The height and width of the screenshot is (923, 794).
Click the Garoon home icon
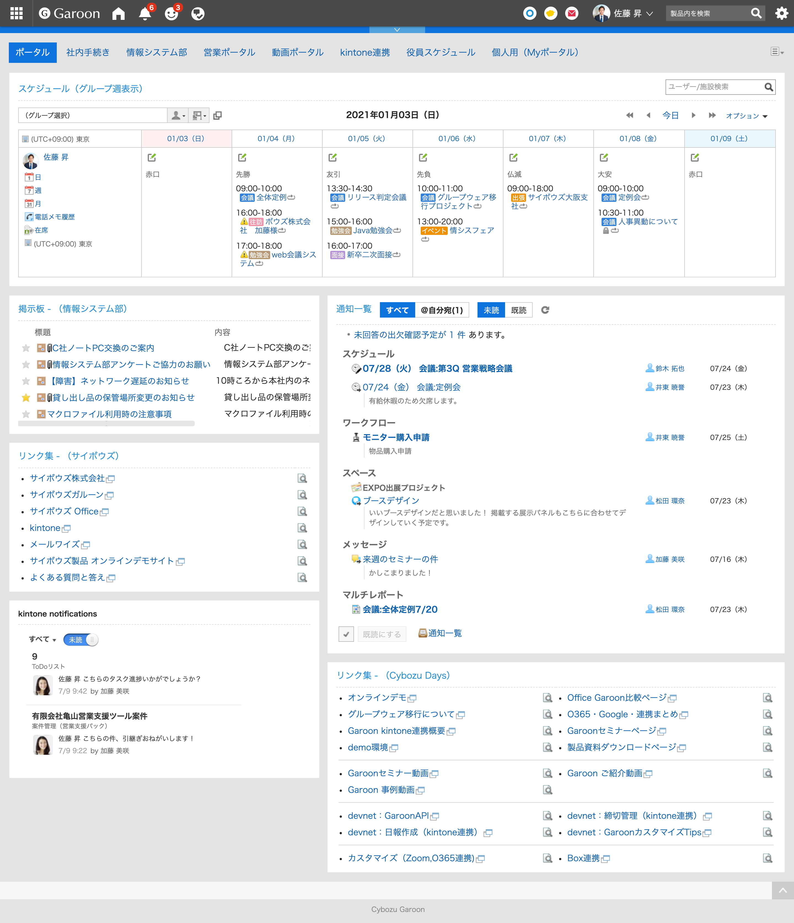(x=119, y=13)
